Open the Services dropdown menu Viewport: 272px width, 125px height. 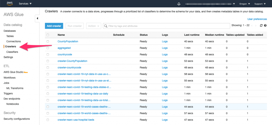pyautogui.click(x=25, y=4)
